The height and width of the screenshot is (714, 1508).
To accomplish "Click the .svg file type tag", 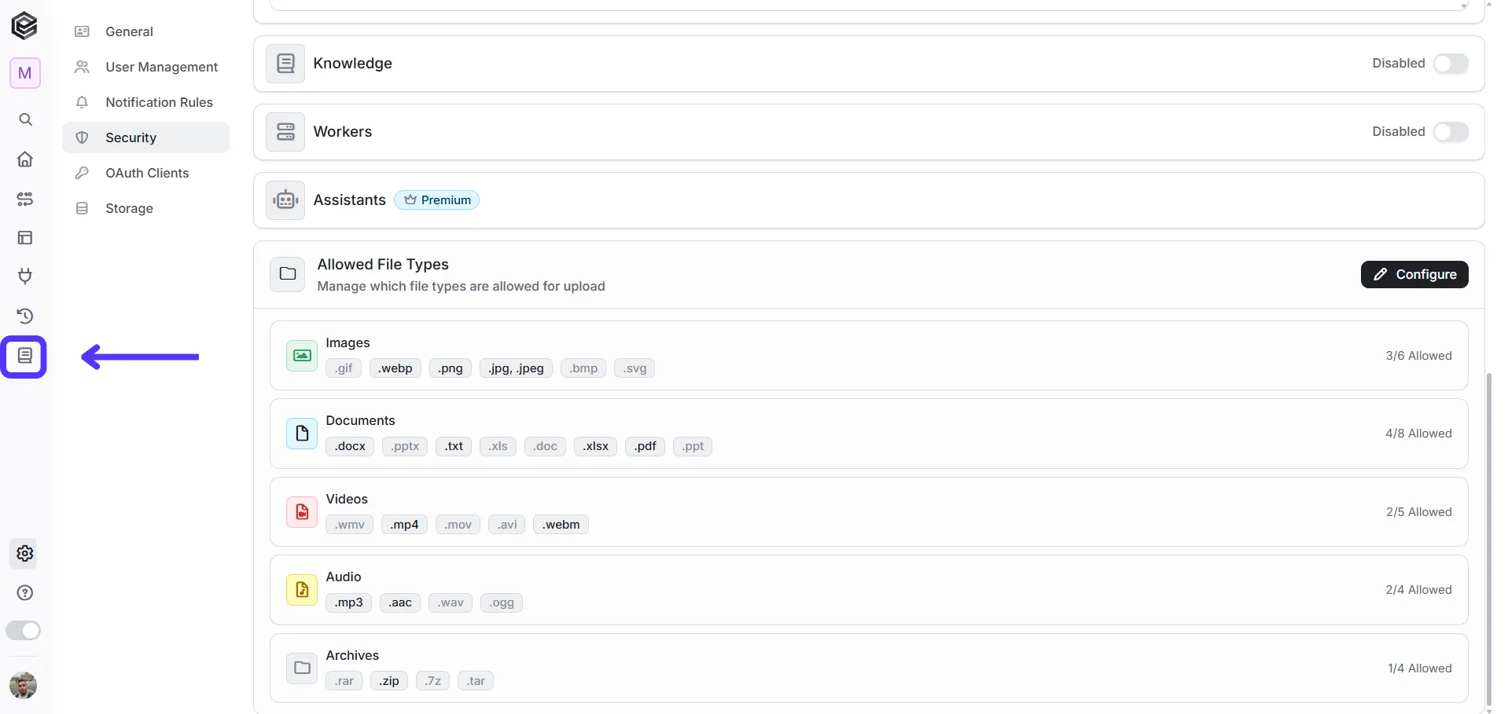I will pyautogui.click(x=634, y=368).
